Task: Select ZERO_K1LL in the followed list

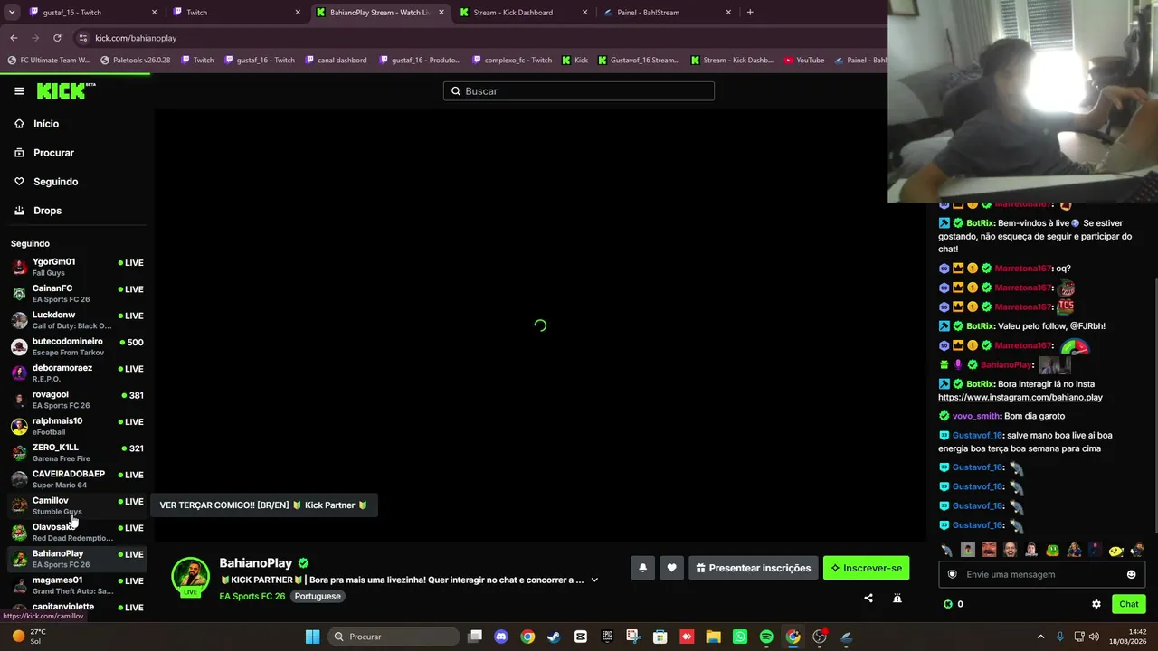Action: click(x=77, y=452)
